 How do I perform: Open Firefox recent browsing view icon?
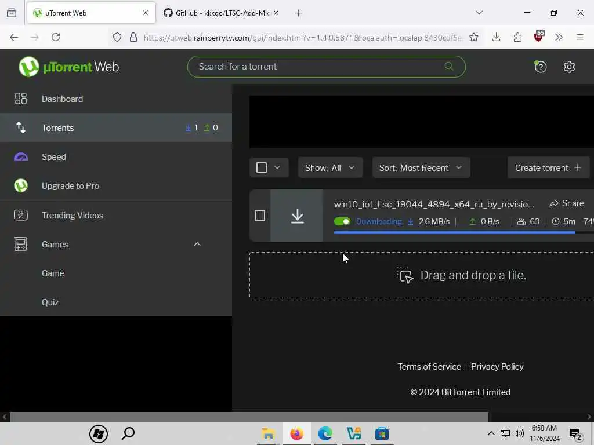coord(12,13)
